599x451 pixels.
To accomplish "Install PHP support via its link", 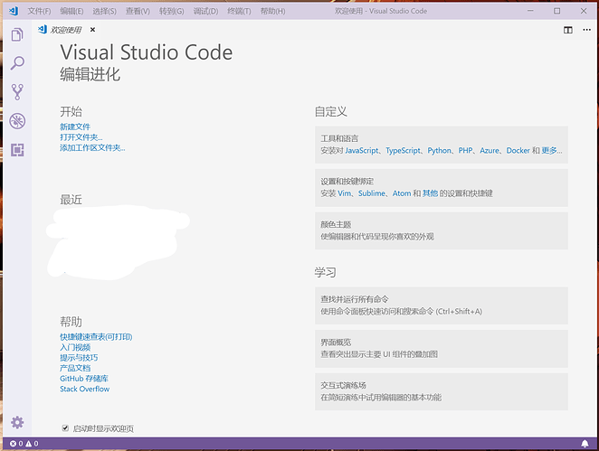I will (x=465, y=151).
